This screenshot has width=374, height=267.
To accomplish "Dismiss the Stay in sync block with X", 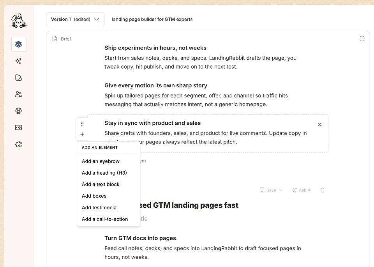I will click(x=319, y=124).
